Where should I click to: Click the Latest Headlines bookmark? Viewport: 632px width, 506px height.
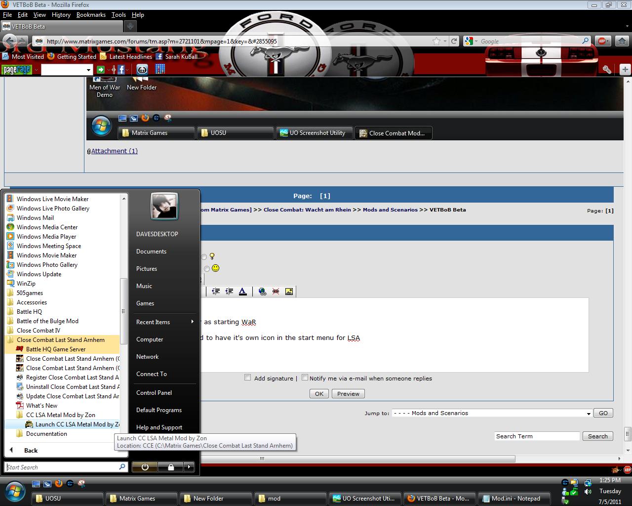point(126,57)
